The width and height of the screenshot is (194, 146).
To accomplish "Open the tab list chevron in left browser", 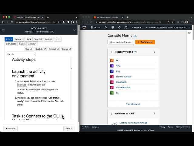I will point(76,17).
